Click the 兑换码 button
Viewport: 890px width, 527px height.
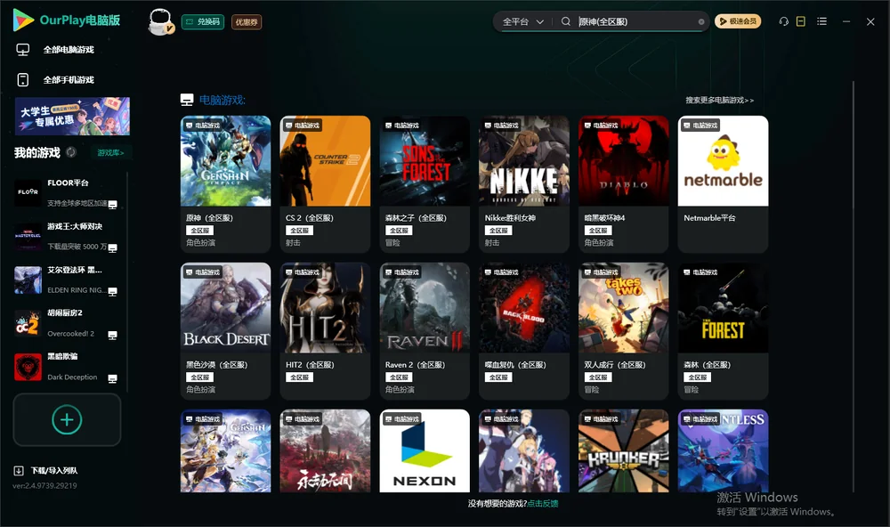pos(203,22)
